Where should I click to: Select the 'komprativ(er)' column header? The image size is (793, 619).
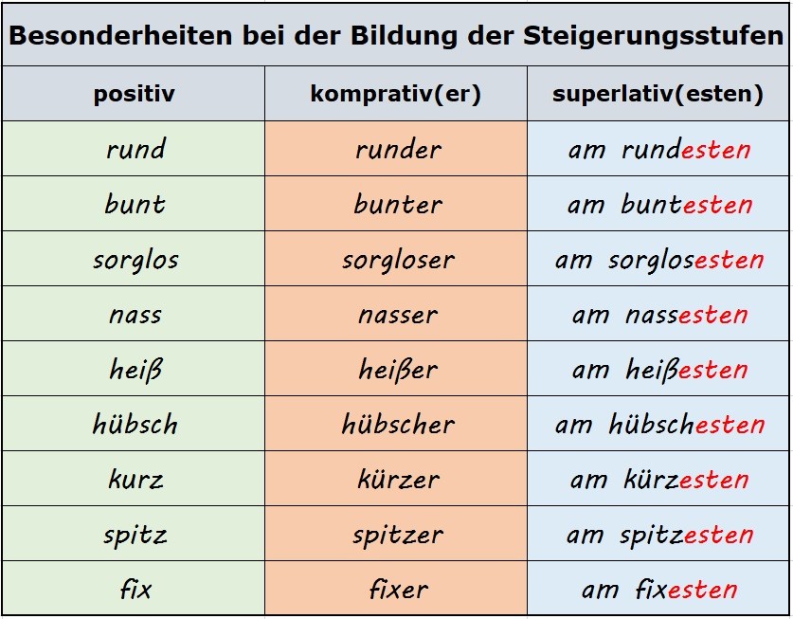pyautogui.click(x=396, y=94)
